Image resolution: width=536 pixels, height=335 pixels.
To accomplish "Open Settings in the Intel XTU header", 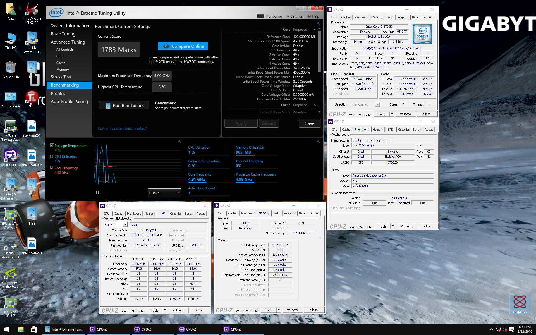I will [294, 16].
